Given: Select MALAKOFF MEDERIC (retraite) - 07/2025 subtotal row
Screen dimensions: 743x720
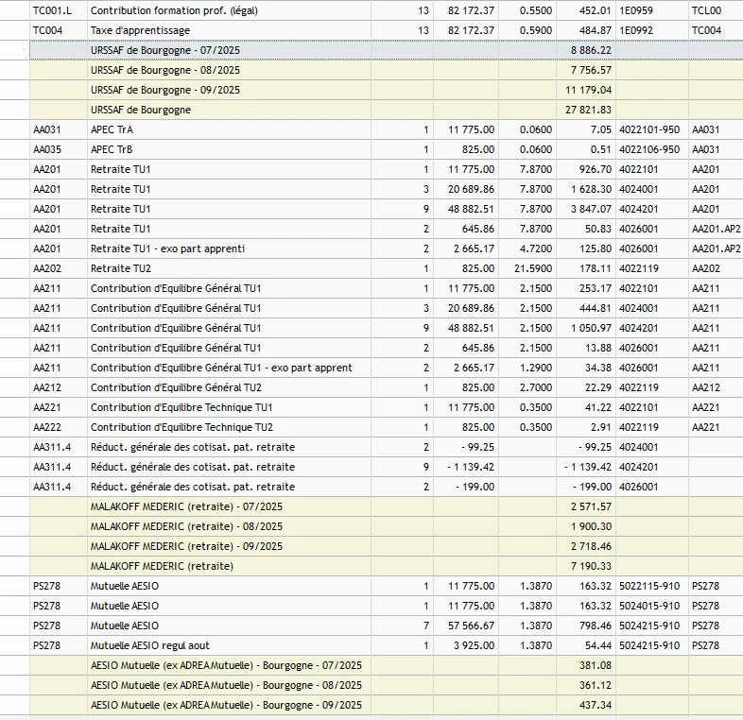Looking at the screenshot, I should [186, 506].
